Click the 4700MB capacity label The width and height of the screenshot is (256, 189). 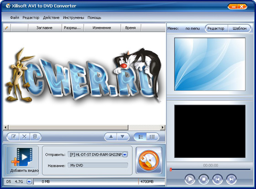click(147, 182)
